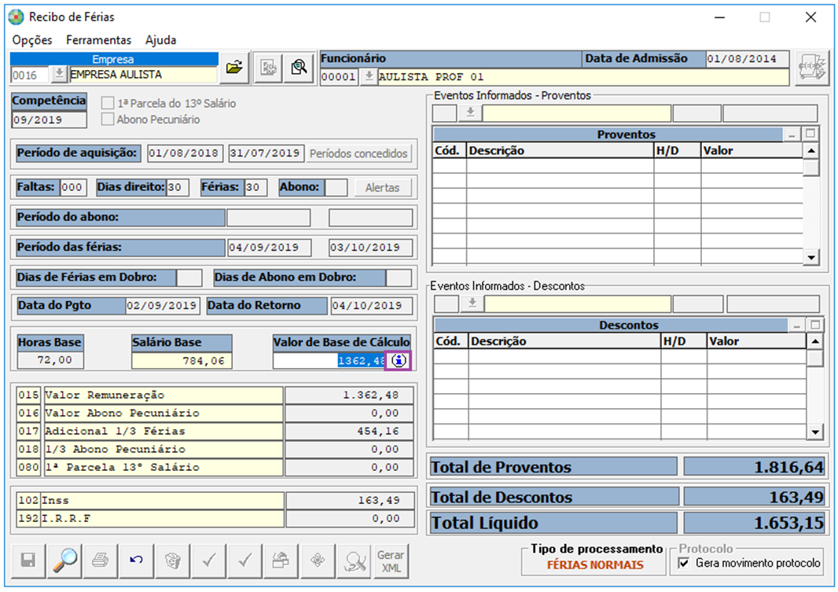The height and width of the screenshot is (592, 838).
Task: Click the printer icon
Action: point(101,561)
